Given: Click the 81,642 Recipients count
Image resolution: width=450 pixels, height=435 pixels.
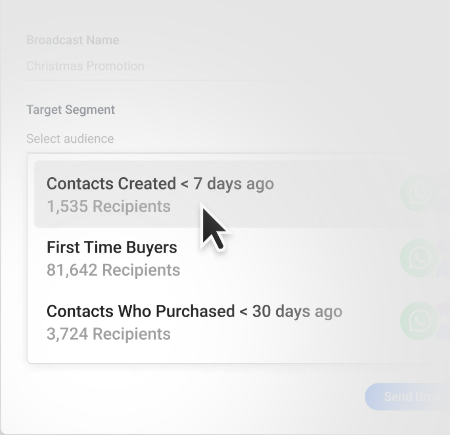Looking at the screenshot, I should coord(113,270).
